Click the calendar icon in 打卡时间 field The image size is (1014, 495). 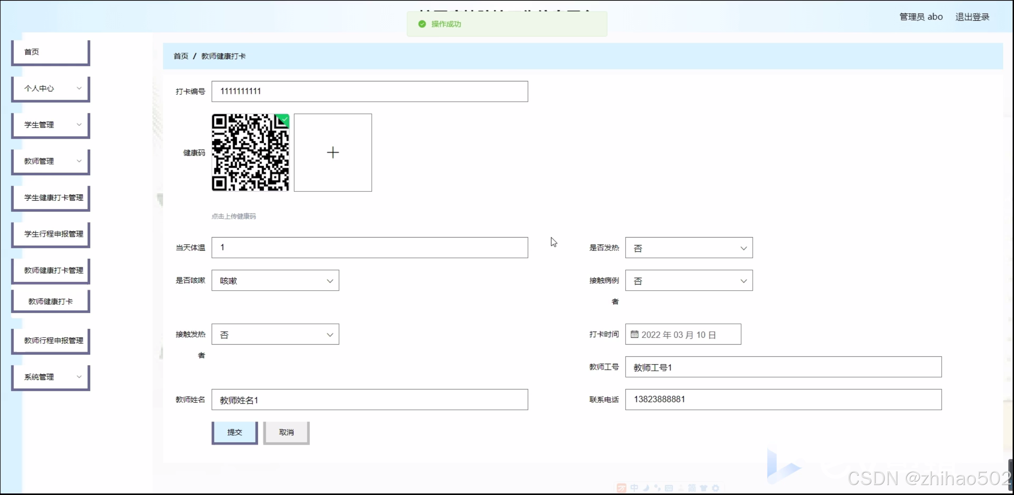pos(634,334)
